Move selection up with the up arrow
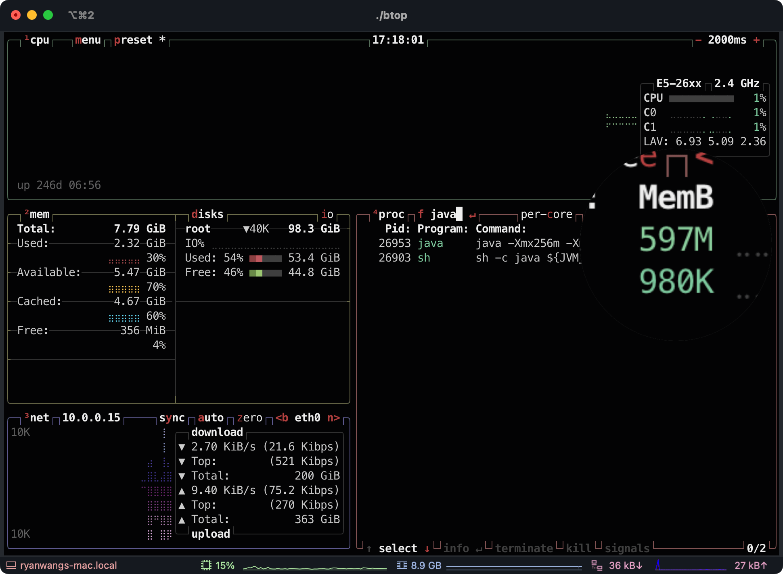 click(369, 549)
